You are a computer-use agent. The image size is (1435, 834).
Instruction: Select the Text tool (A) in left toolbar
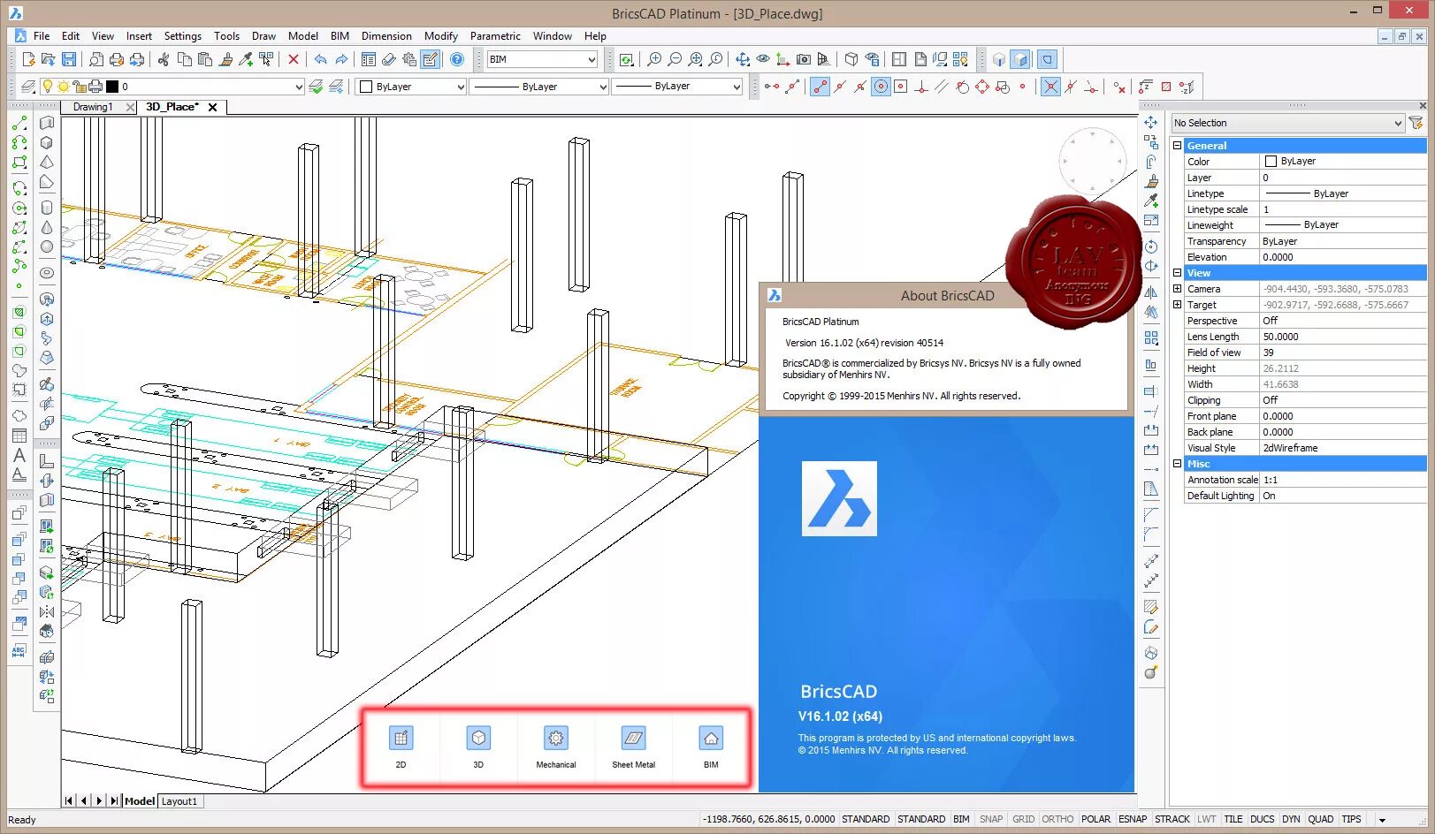click(19, 455)
